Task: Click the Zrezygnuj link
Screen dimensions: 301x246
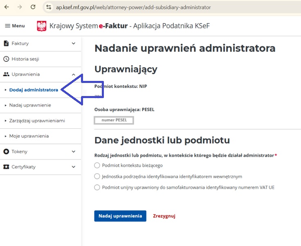Action: coord(164,216)
